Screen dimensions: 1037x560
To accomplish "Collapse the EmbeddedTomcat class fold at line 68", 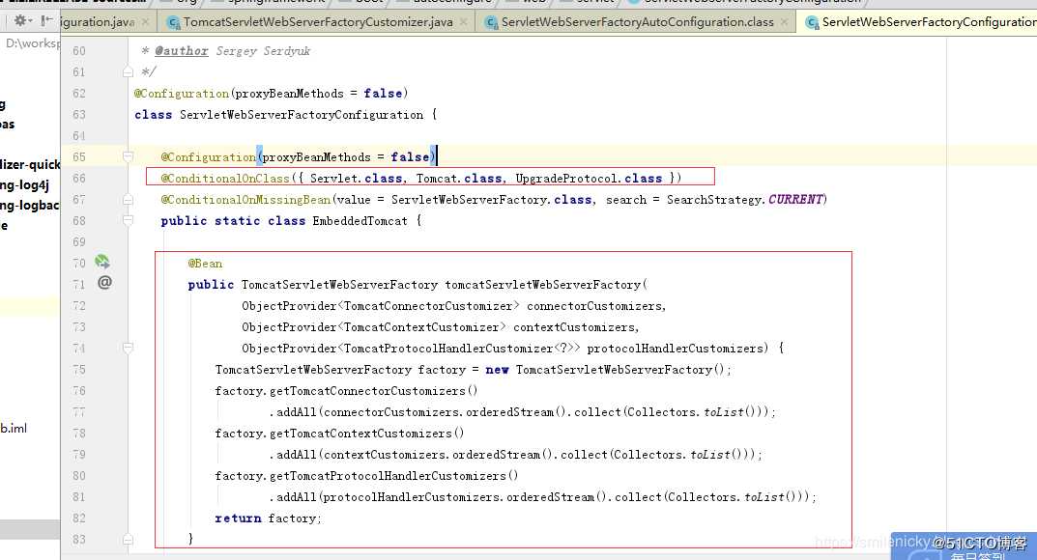I will pyautogui.click(x=128, y=220).
